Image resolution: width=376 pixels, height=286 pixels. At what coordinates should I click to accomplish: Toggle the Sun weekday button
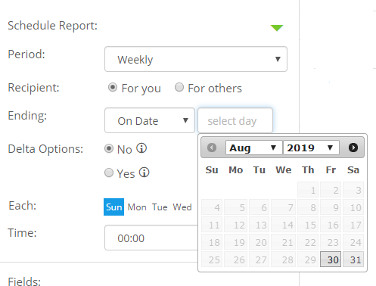[x=113, y=207]
